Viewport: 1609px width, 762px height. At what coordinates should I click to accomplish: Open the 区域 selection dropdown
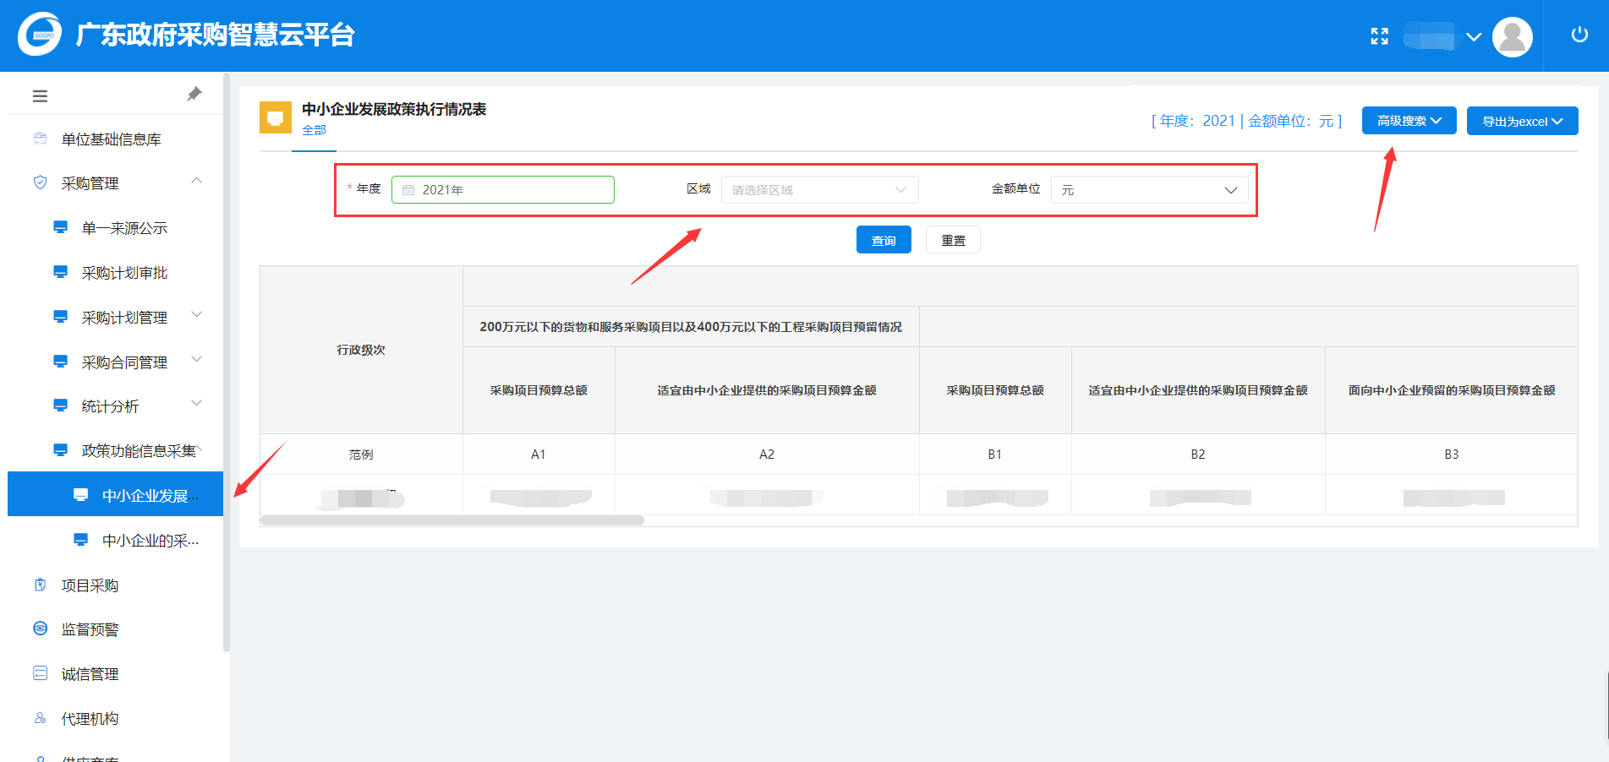(x=819, y=190)
